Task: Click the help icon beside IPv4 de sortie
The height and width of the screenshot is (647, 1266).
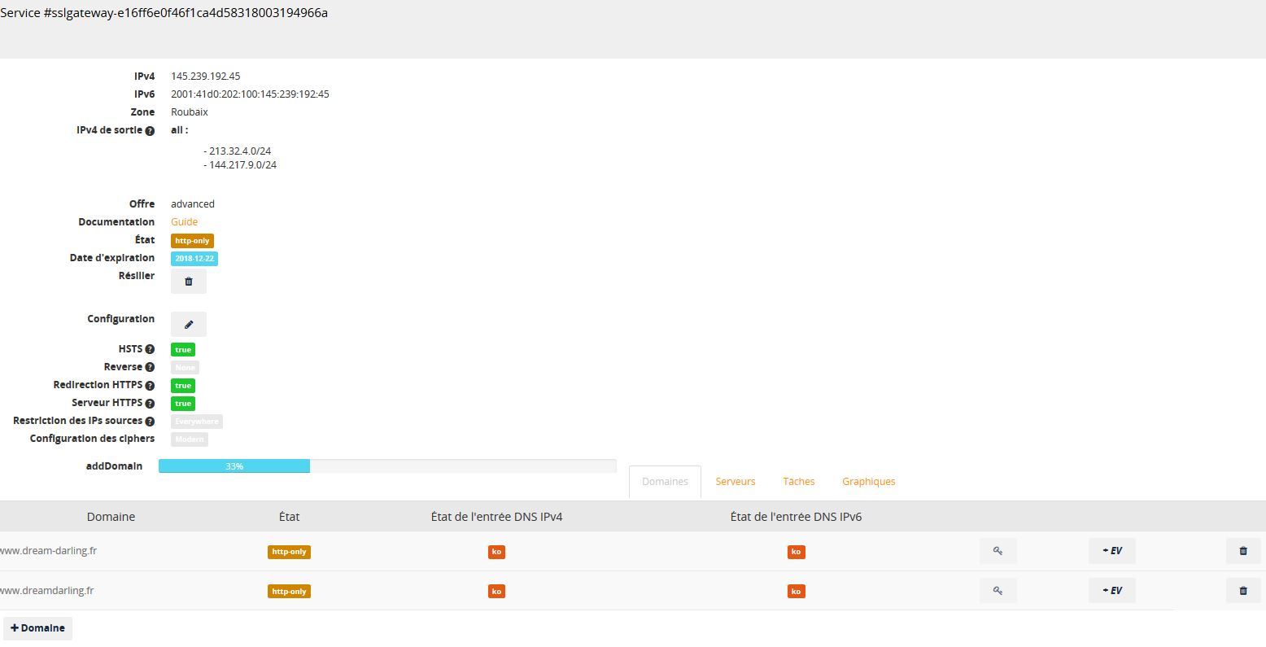Action: [x=150, y=131]
